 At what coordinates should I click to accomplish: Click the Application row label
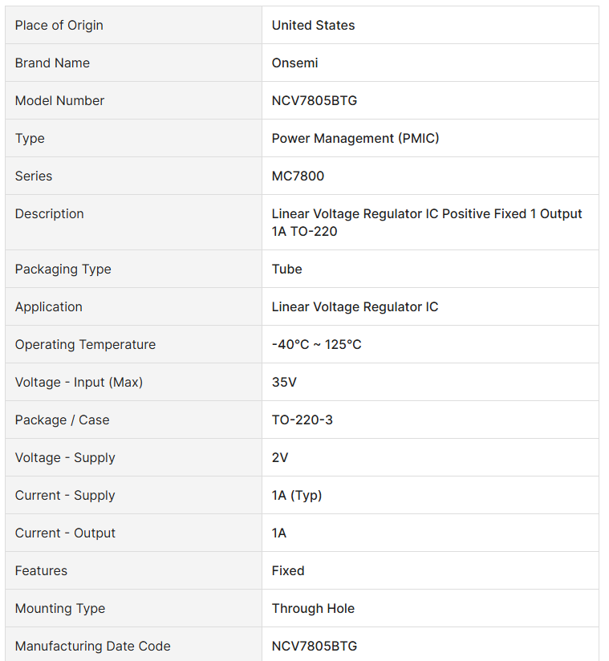(49, 307)
